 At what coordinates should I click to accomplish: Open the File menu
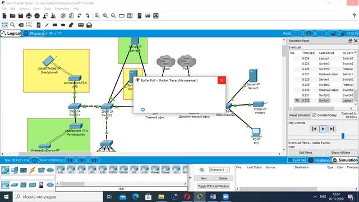pos(4,9)
